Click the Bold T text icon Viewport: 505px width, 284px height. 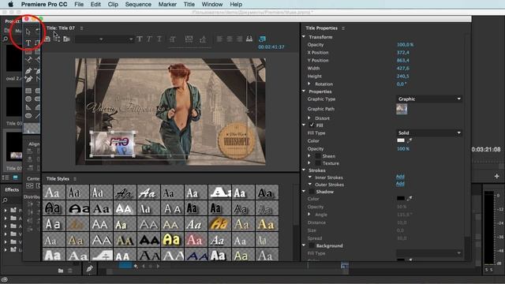tap(140, 39)
